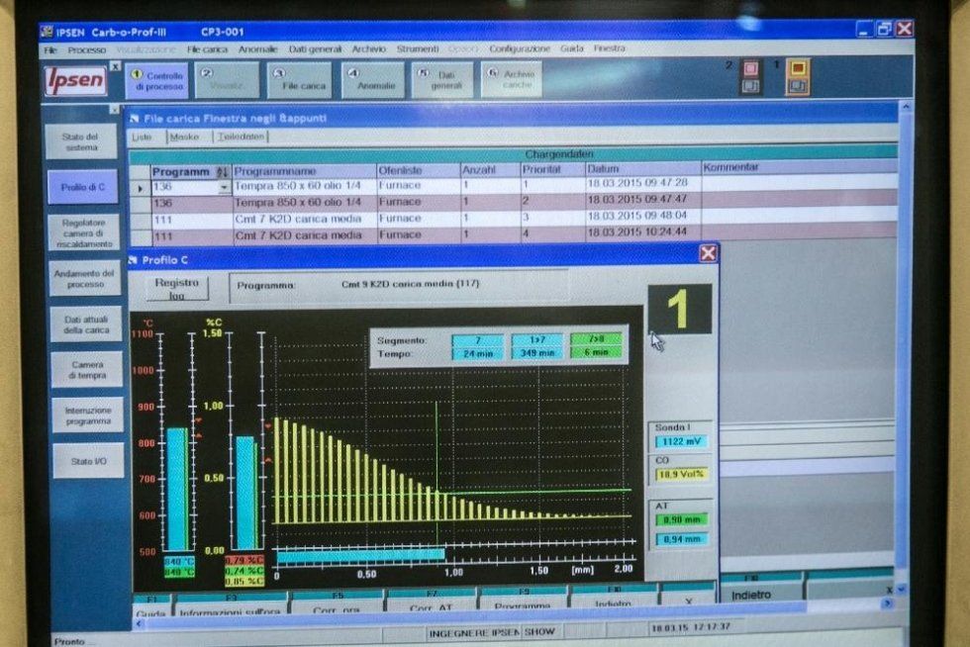Select the top furnace 2 status icon
970x647 pixels.
coord(750,67)
